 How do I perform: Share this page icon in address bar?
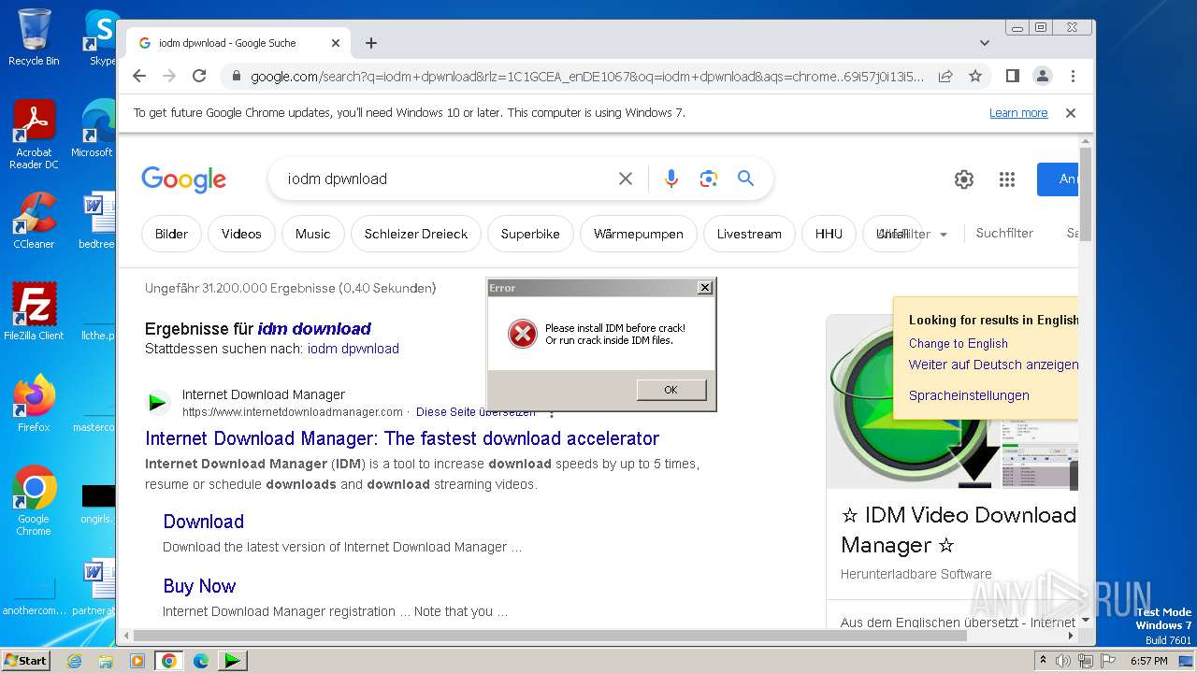coord(945,76)
